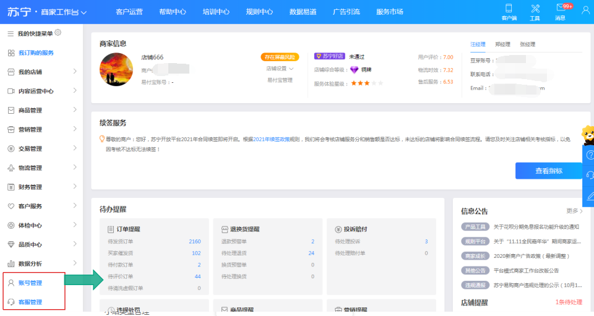Click the help question-mark icon on right edge
Image resolution: width=594 pixels, height=316 pixels.
590,155
